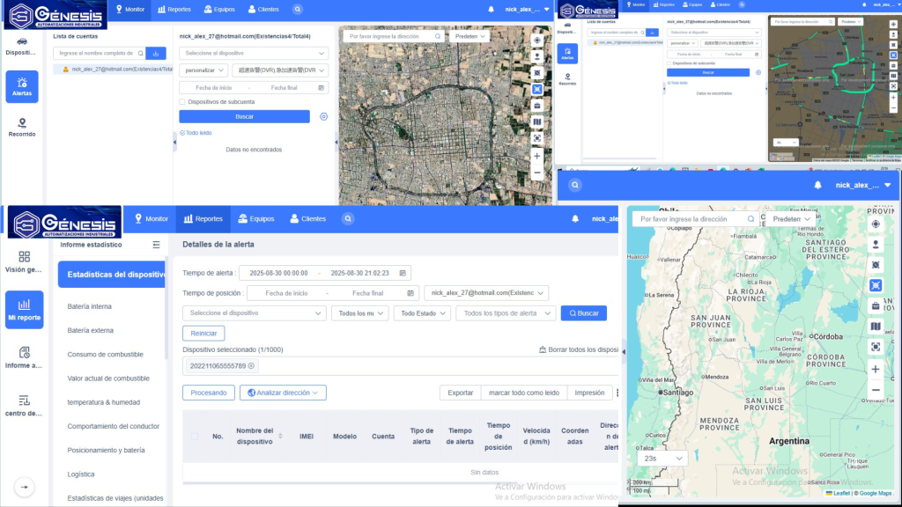Enable Dispositivos de subcuenta in the large alerts panel
The image size is (902, 507).
coord(183,102)
